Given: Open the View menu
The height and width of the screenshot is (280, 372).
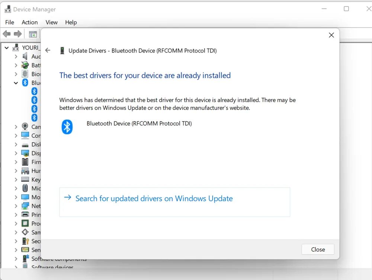Looking at the screenshot, I should tap(51, 22).
